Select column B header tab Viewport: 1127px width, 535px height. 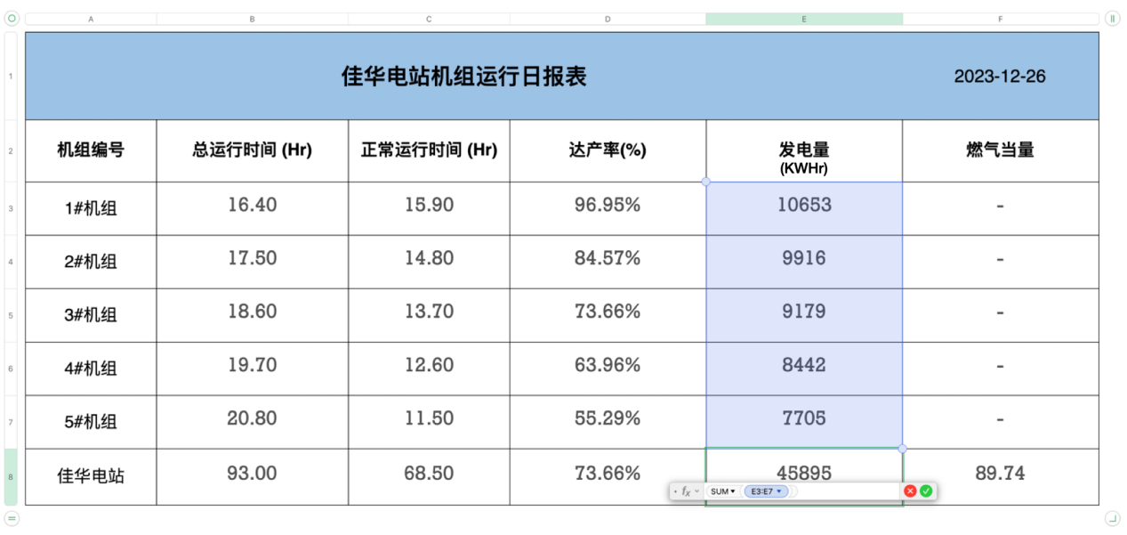point(252,19)
